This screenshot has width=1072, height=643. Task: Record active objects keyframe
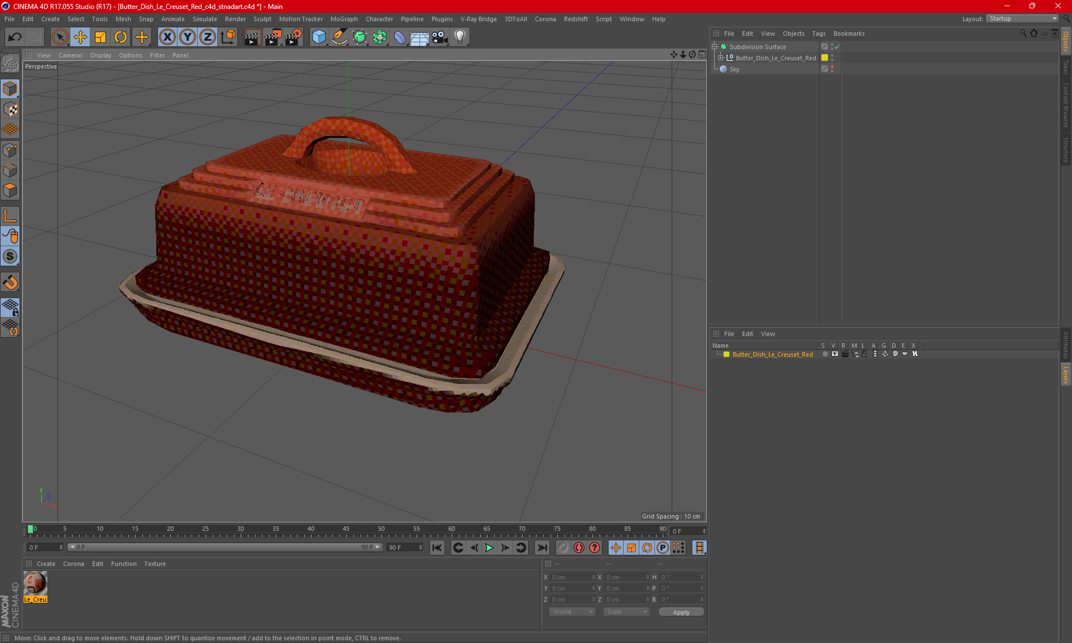[x=563, y=548]
